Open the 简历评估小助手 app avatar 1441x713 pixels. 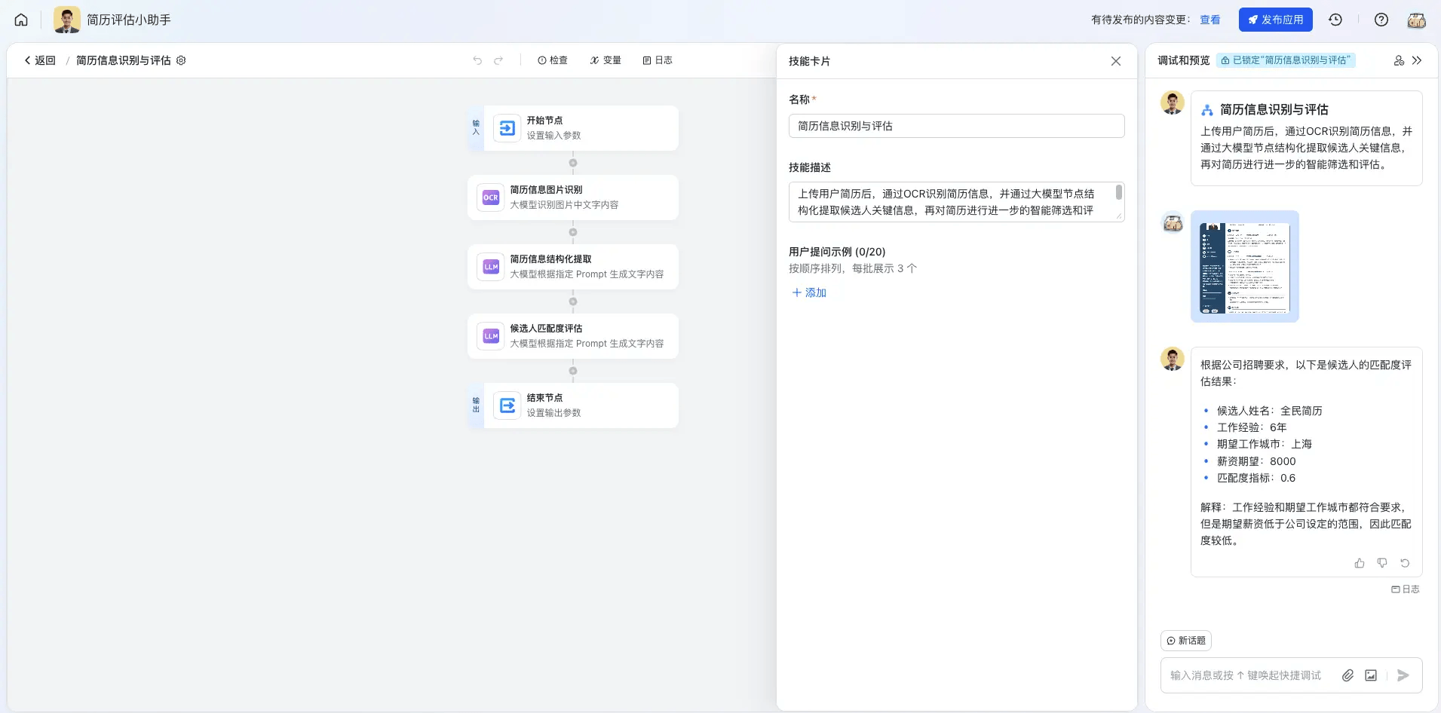[x=67, y=20]
